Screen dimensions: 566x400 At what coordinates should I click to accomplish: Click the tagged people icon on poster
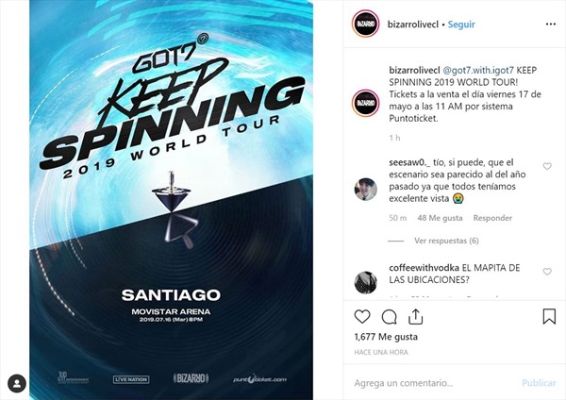17,383
